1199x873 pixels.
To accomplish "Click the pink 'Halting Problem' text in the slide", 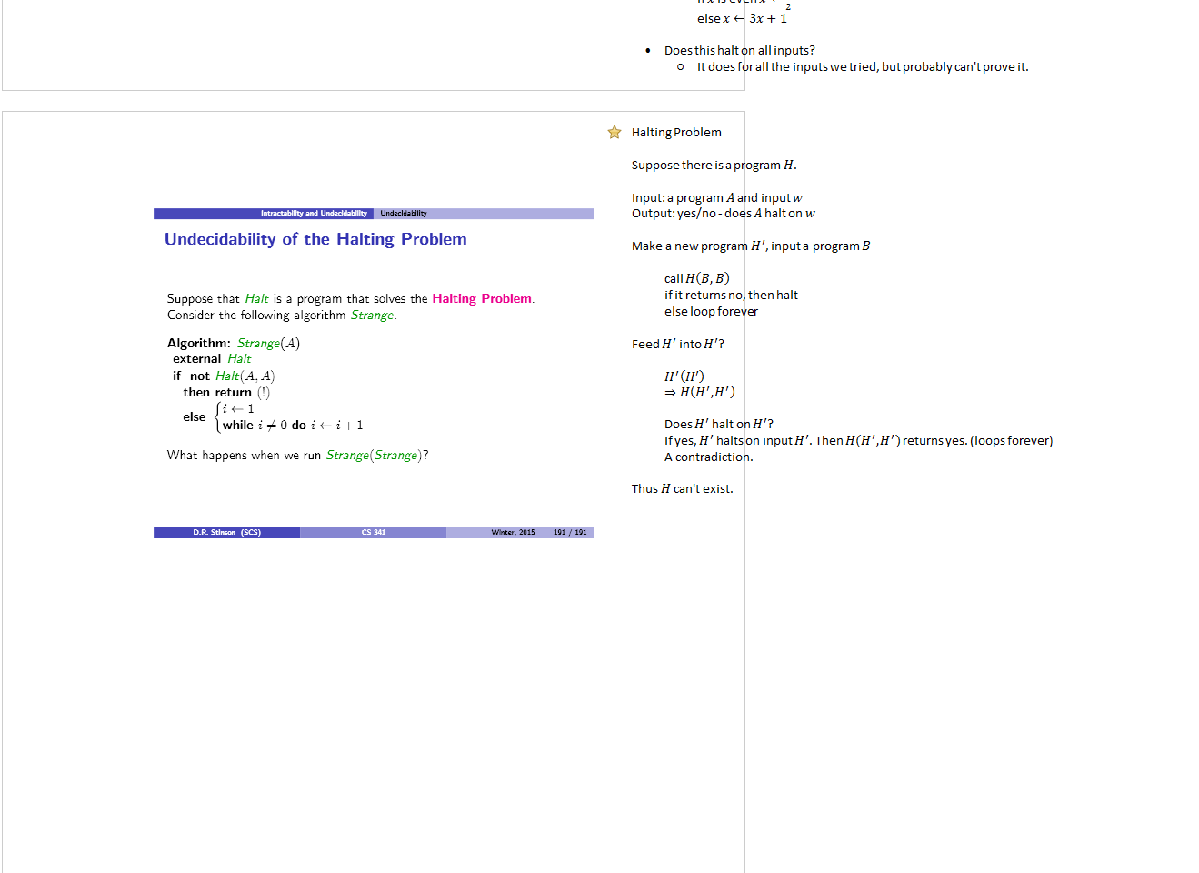I will (481, 298).
